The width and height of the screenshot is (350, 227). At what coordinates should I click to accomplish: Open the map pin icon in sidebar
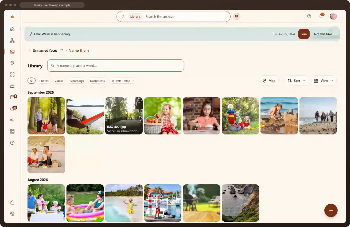click(x=12, y=63)
